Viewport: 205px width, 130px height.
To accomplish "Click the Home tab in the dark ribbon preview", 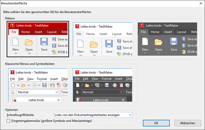I will coord(155,32).
